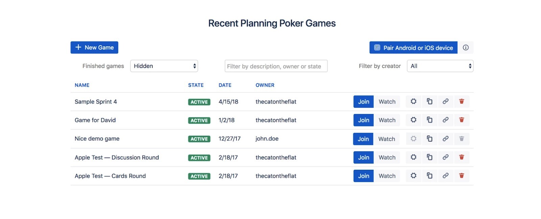Sort games by the NAME column header
This screenshot has height=219, width=541.
point(82,85)
